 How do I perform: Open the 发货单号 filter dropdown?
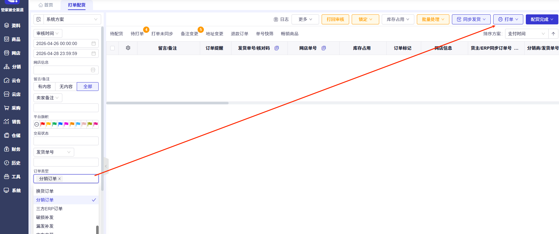click(x=54, y=152)
